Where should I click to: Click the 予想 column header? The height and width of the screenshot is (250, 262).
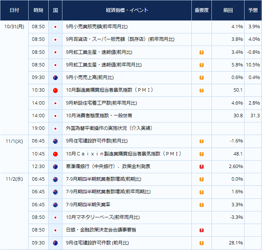pos(253,10)
